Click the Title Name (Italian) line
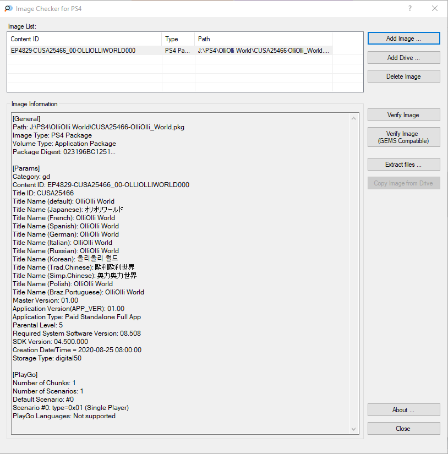 coord(62,243)
